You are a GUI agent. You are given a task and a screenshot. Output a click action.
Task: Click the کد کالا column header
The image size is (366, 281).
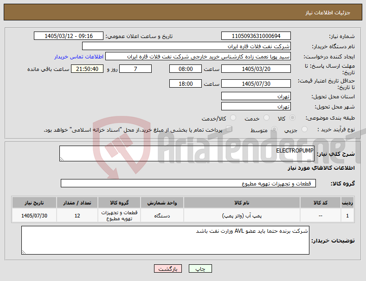320,203
